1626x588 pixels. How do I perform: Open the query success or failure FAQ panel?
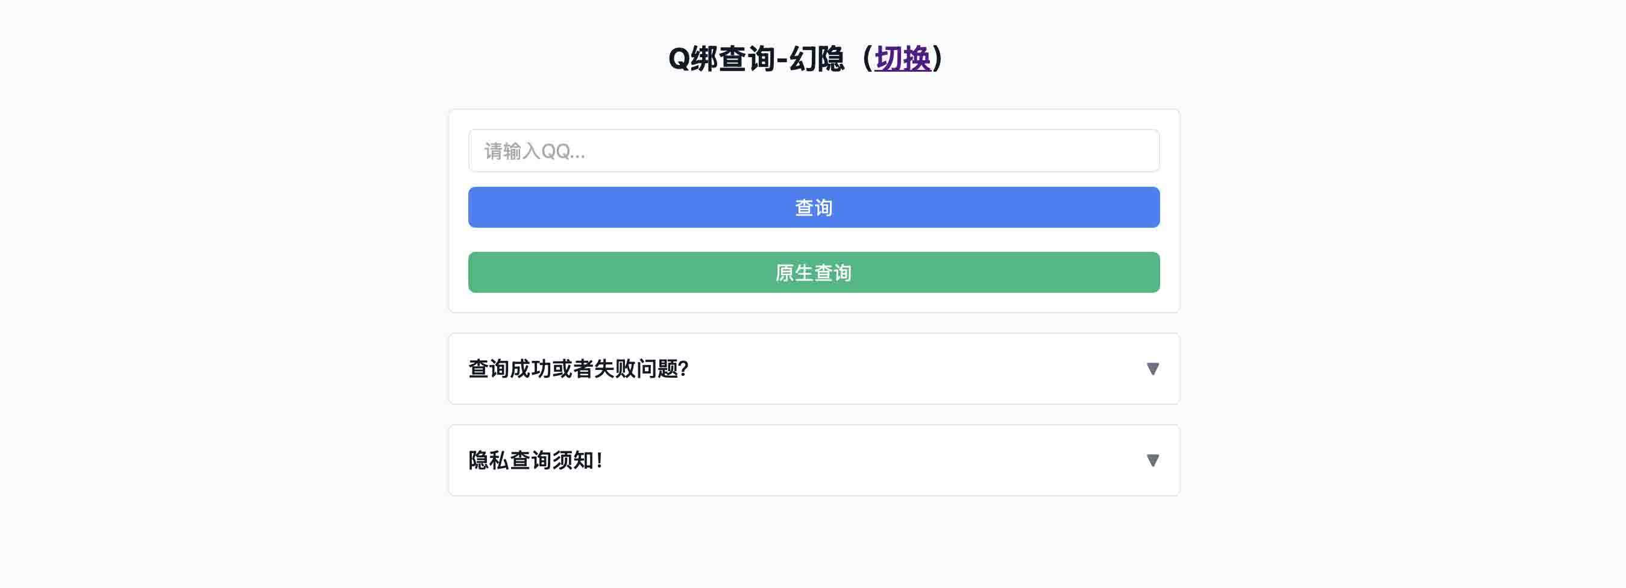[813, 369]
